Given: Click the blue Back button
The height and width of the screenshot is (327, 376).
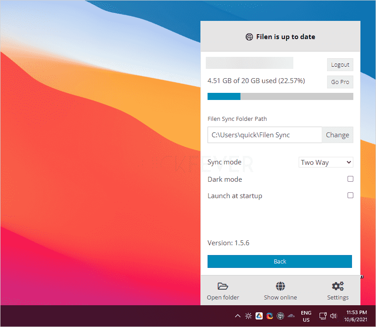Looking at the screenshot, I should (280, 261).
